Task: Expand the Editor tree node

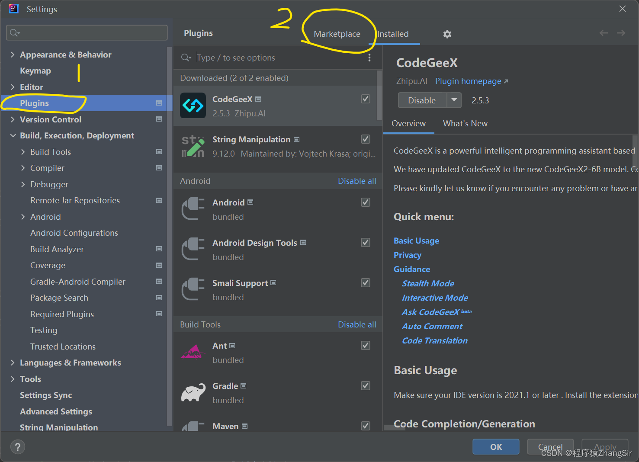Action: [13, 87]
